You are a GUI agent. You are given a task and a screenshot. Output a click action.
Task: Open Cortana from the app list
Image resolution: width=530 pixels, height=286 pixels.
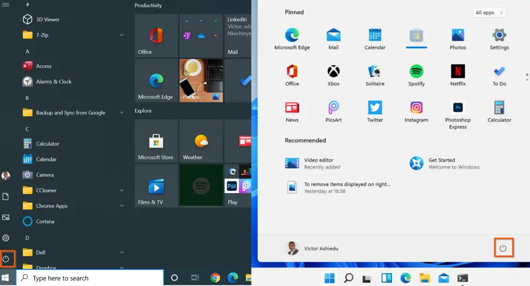pyautogui.click(x=38, y=221)
